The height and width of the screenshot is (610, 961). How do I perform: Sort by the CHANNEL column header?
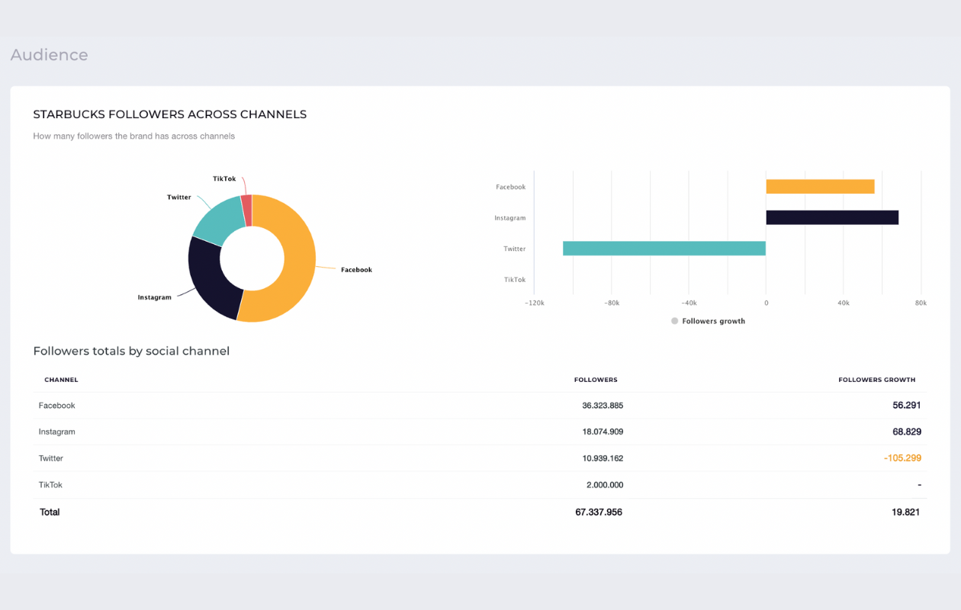pos(61,380)
